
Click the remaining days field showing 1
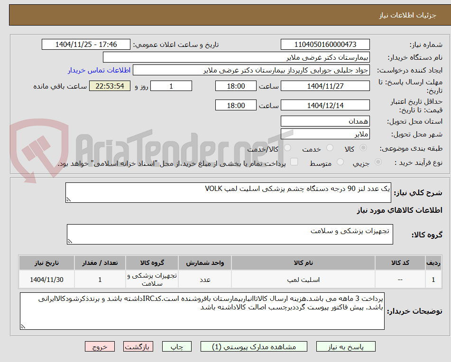tap(171, 86)
